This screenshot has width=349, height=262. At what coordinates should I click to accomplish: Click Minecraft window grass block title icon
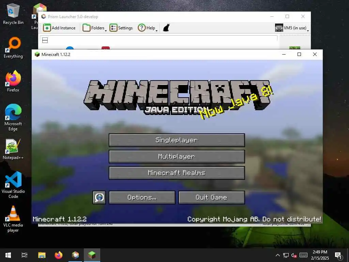37,54
